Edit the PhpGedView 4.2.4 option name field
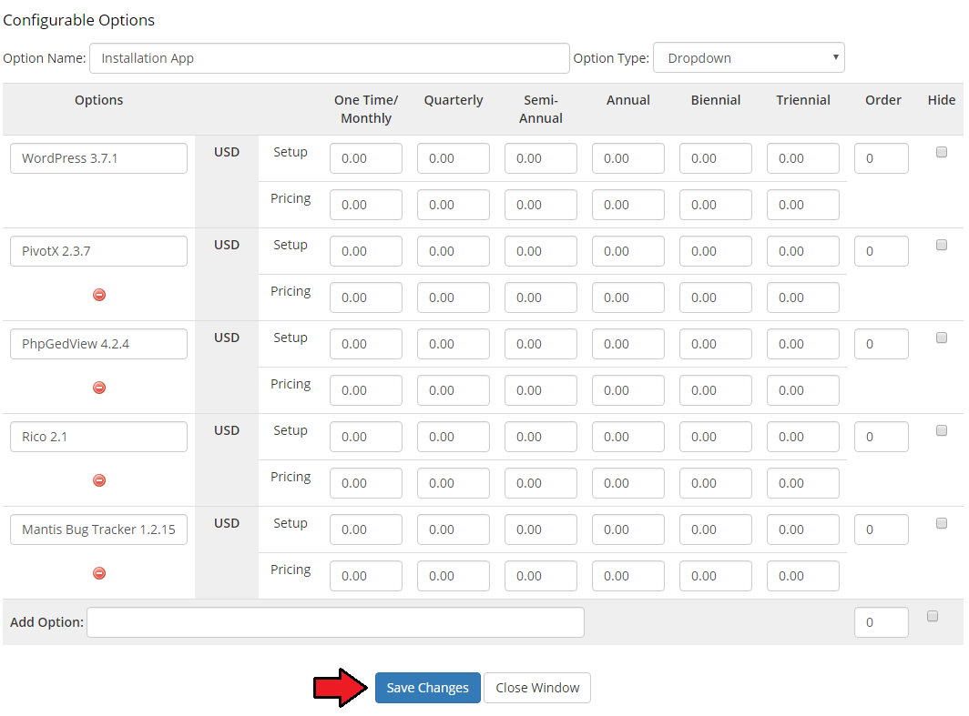The width and height of the screenshot is (969, 716). tap(99, 344)
